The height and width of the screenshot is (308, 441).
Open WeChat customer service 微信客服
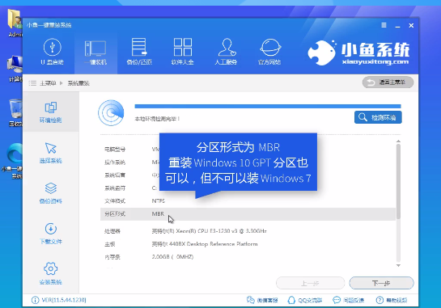[262, 300]
